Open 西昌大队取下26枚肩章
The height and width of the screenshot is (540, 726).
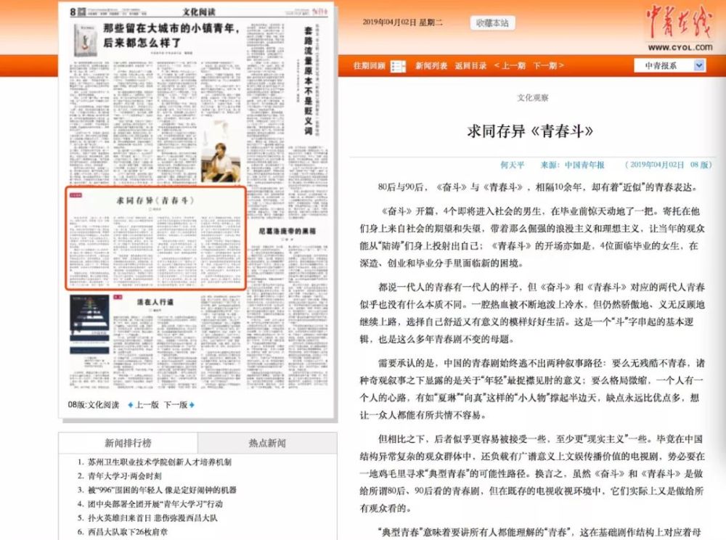click(128, 532)
